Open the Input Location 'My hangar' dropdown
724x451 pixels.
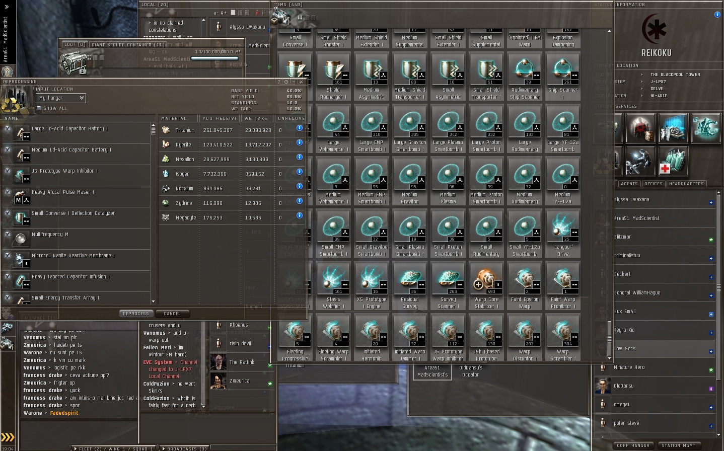(x=60, y=98)
